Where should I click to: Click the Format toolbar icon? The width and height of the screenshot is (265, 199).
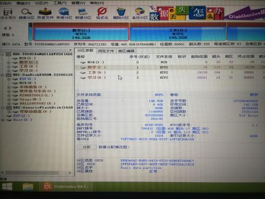[102, 14]
